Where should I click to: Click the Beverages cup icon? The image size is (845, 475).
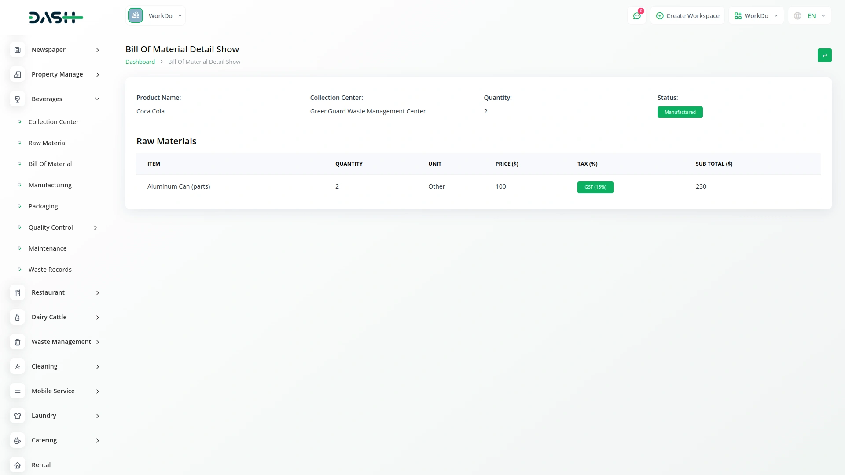point(18,99)
